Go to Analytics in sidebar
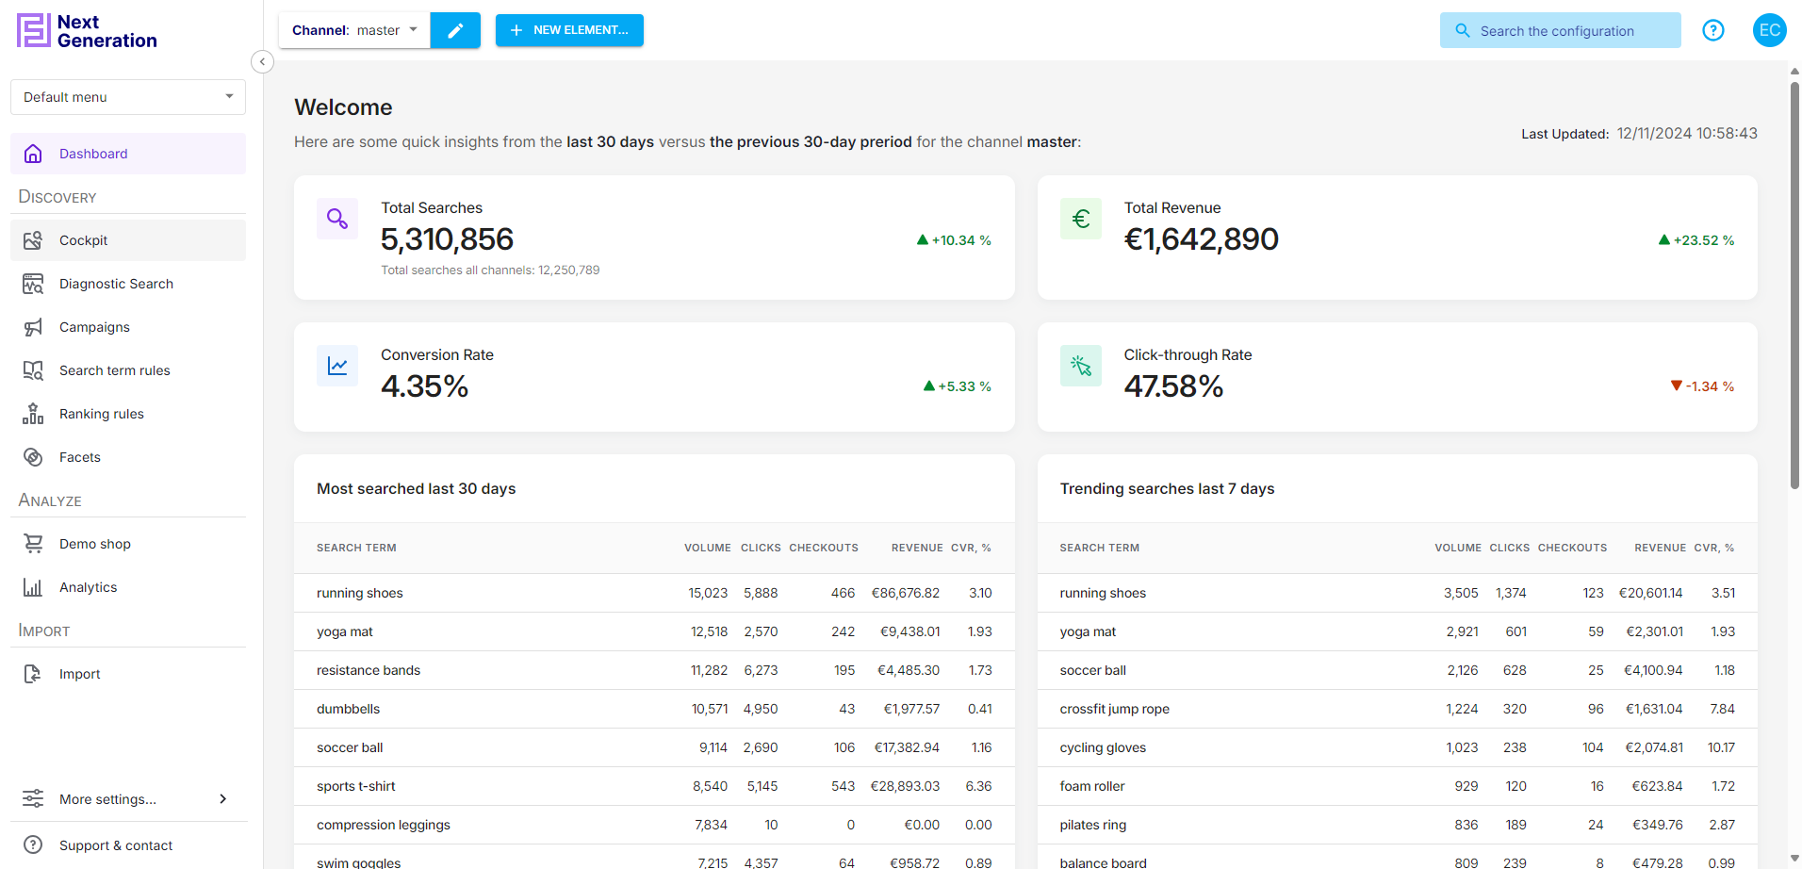 pos(89,587)
